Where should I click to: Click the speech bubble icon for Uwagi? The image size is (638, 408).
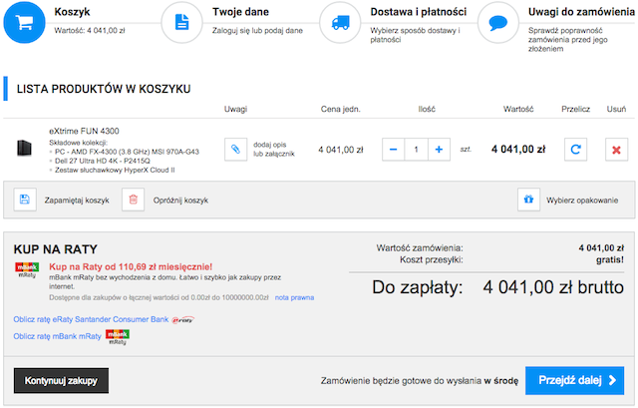498,22
